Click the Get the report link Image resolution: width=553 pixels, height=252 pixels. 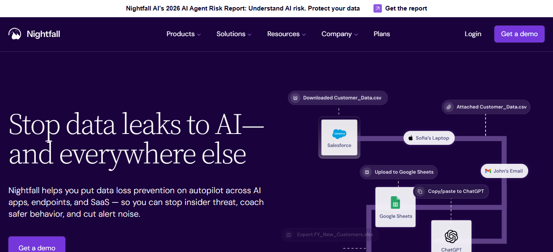406,8
